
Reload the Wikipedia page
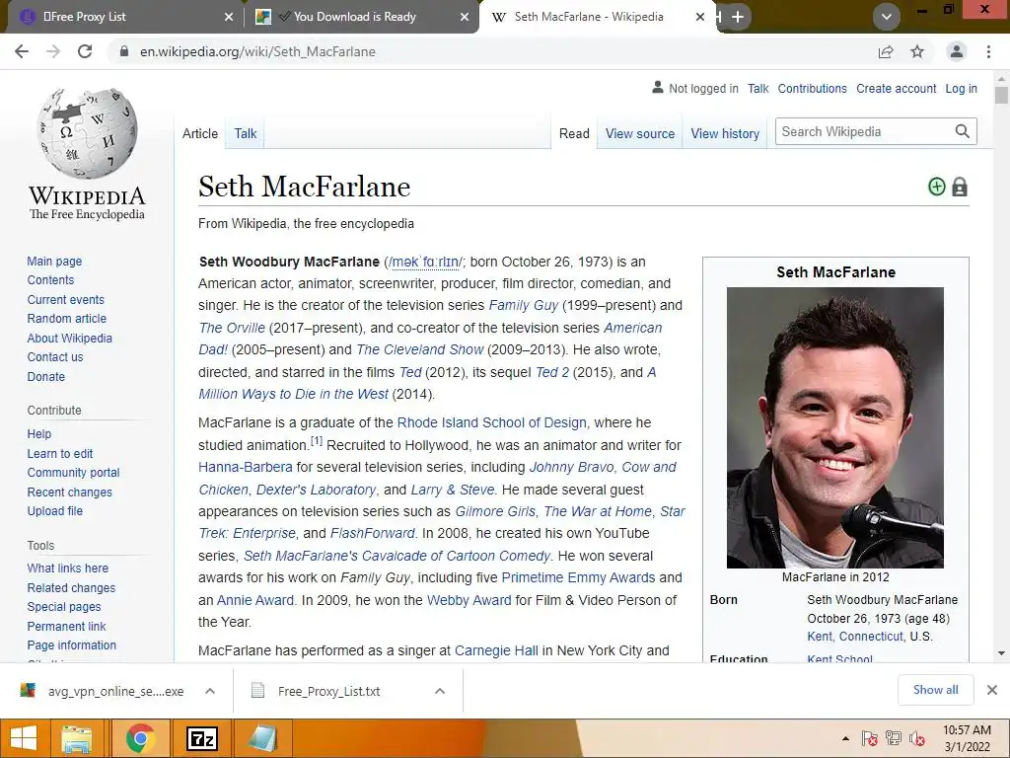coord(85,51)
